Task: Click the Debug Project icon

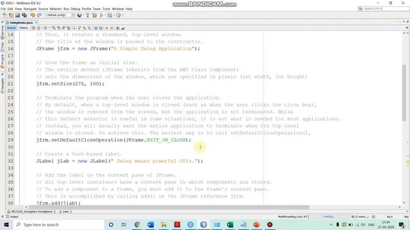Action: coord(110,15)
